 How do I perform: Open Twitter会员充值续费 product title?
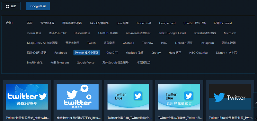point(180,118)
